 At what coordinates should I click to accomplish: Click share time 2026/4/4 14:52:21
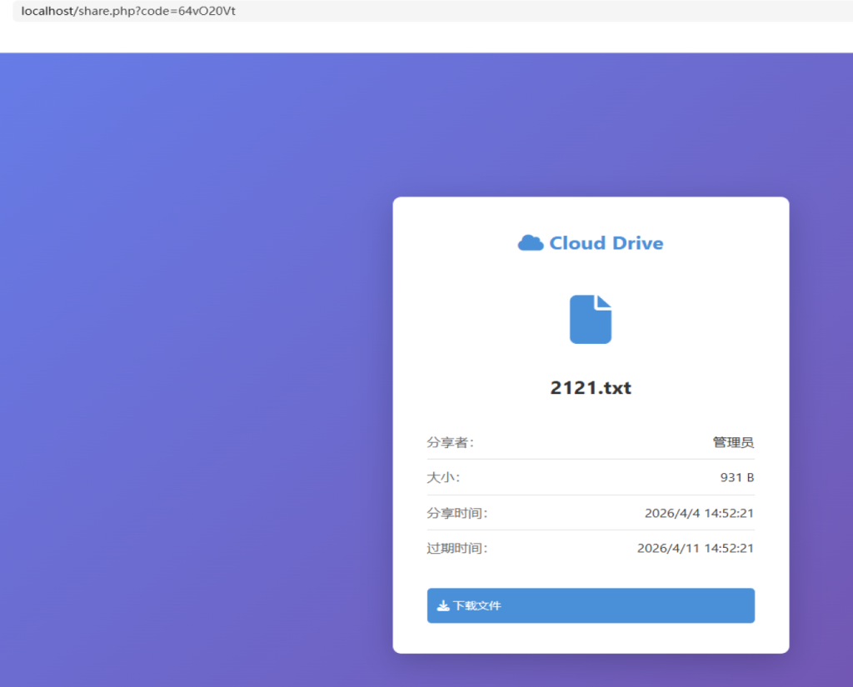(x=699, y=513)
